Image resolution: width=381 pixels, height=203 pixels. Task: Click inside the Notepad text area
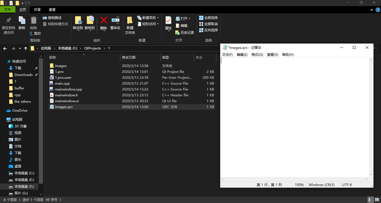click(x=295, y=117)
